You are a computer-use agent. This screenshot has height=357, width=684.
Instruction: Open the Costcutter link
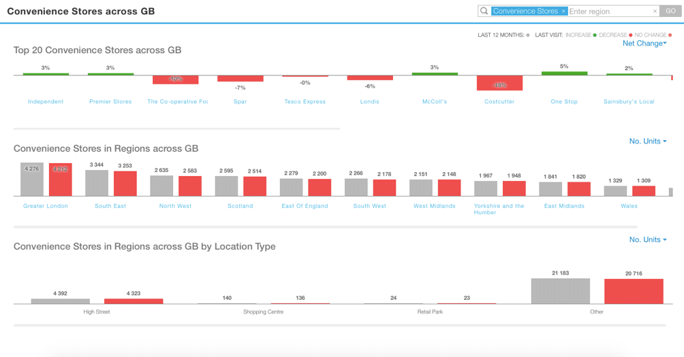(499, 101)
